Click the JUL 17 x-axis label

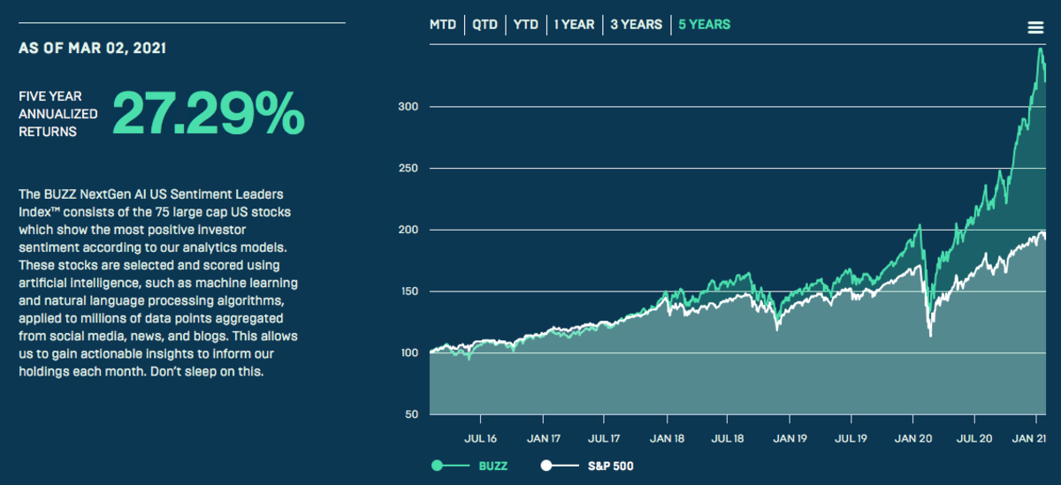(x=603, y=437)
